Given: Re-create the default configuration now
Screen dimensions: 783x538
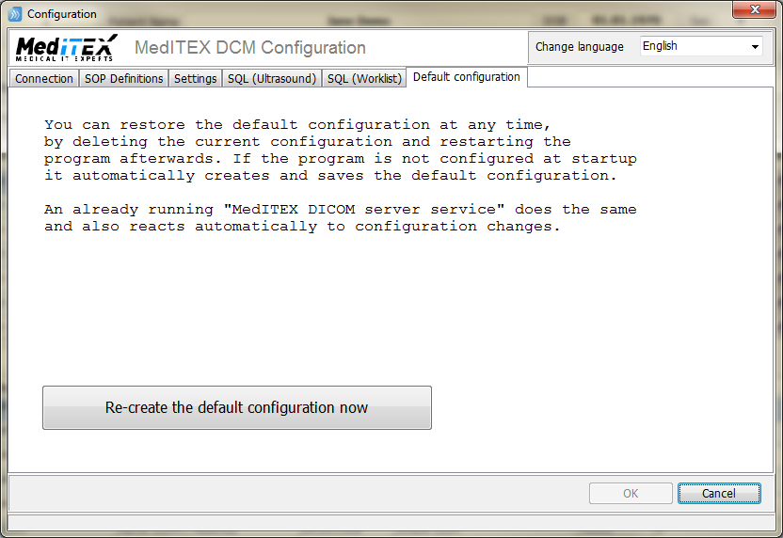Looking at the screenshot, I should 237,408.
